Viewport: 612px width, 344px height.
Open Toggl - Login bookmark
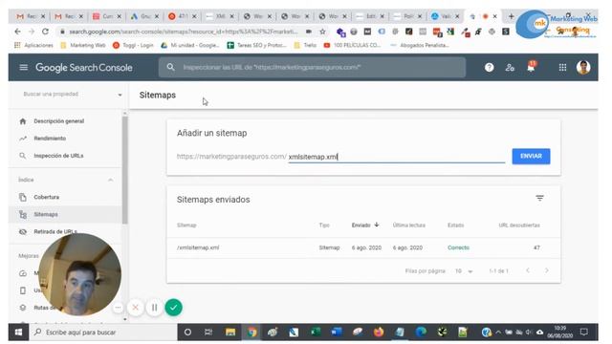[x=133, y=45]
